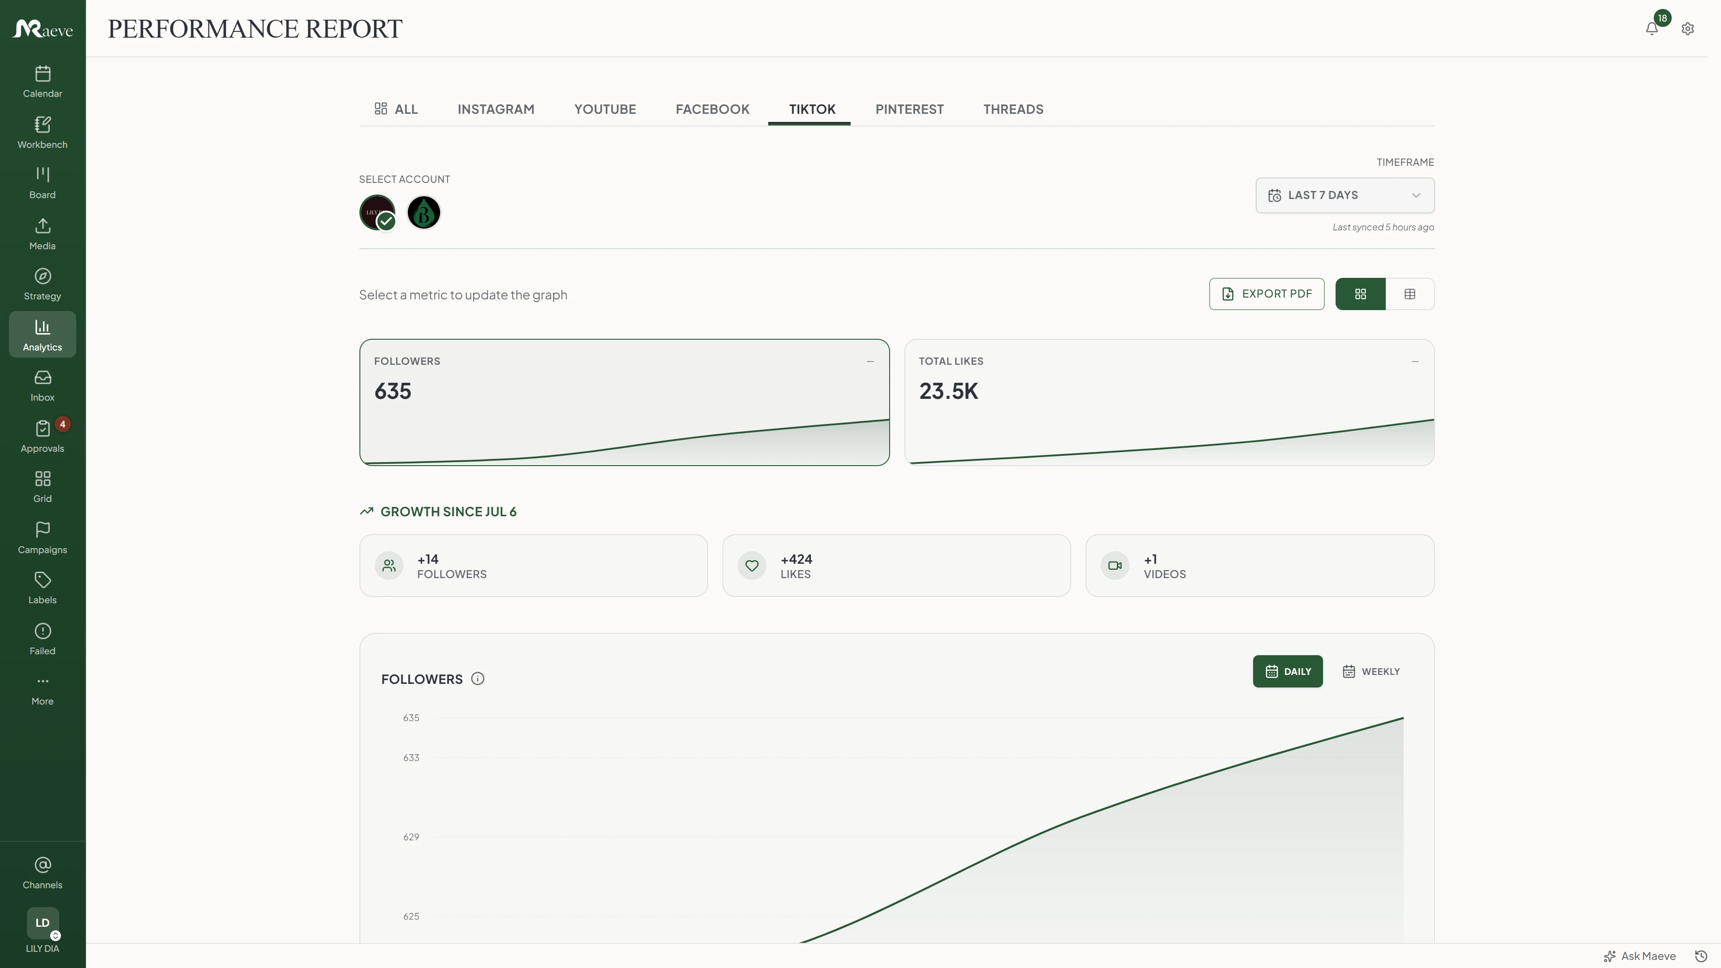Switch to the Instagram tab
Image resolution: width=1721 pixels, height=968 pixels.
click(496, 109)
